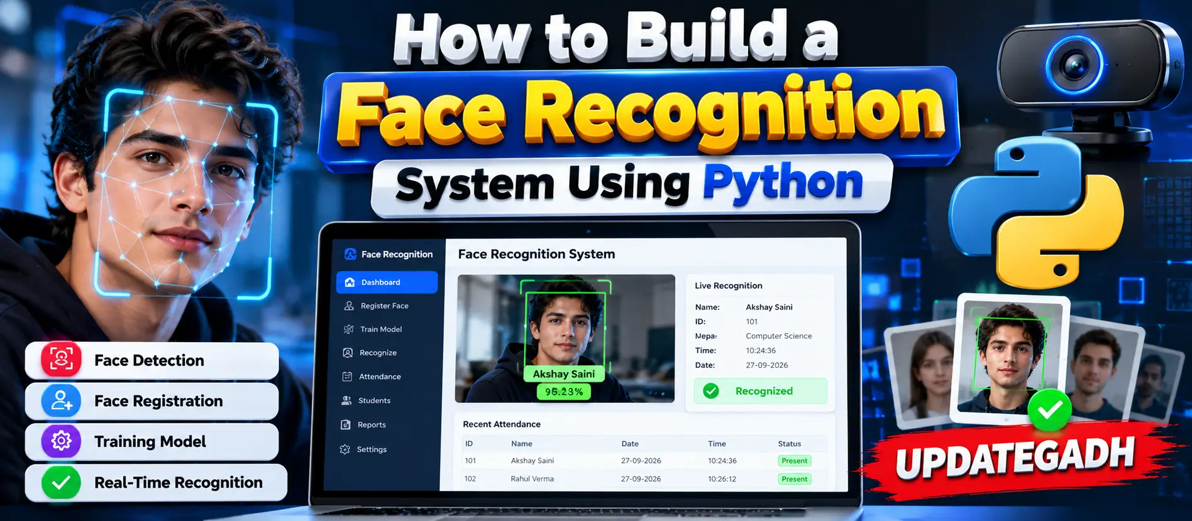Click the Face Detection feature label
Screen dimensions: 1192x521
[x=149, y=360]
